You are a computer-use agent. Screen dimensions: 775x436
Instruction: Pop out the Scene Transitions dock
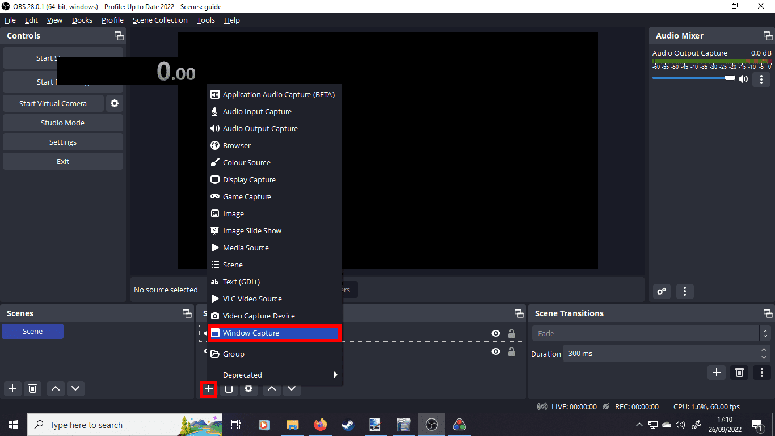point(768,313)
